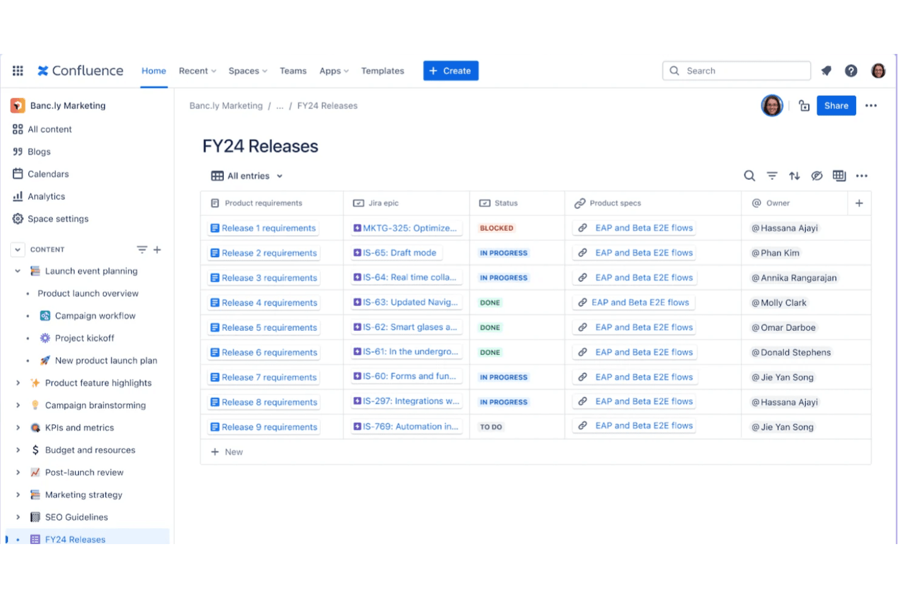Expand KPIs and metrics chevron

pyautogui.click(x=18, y=428)
